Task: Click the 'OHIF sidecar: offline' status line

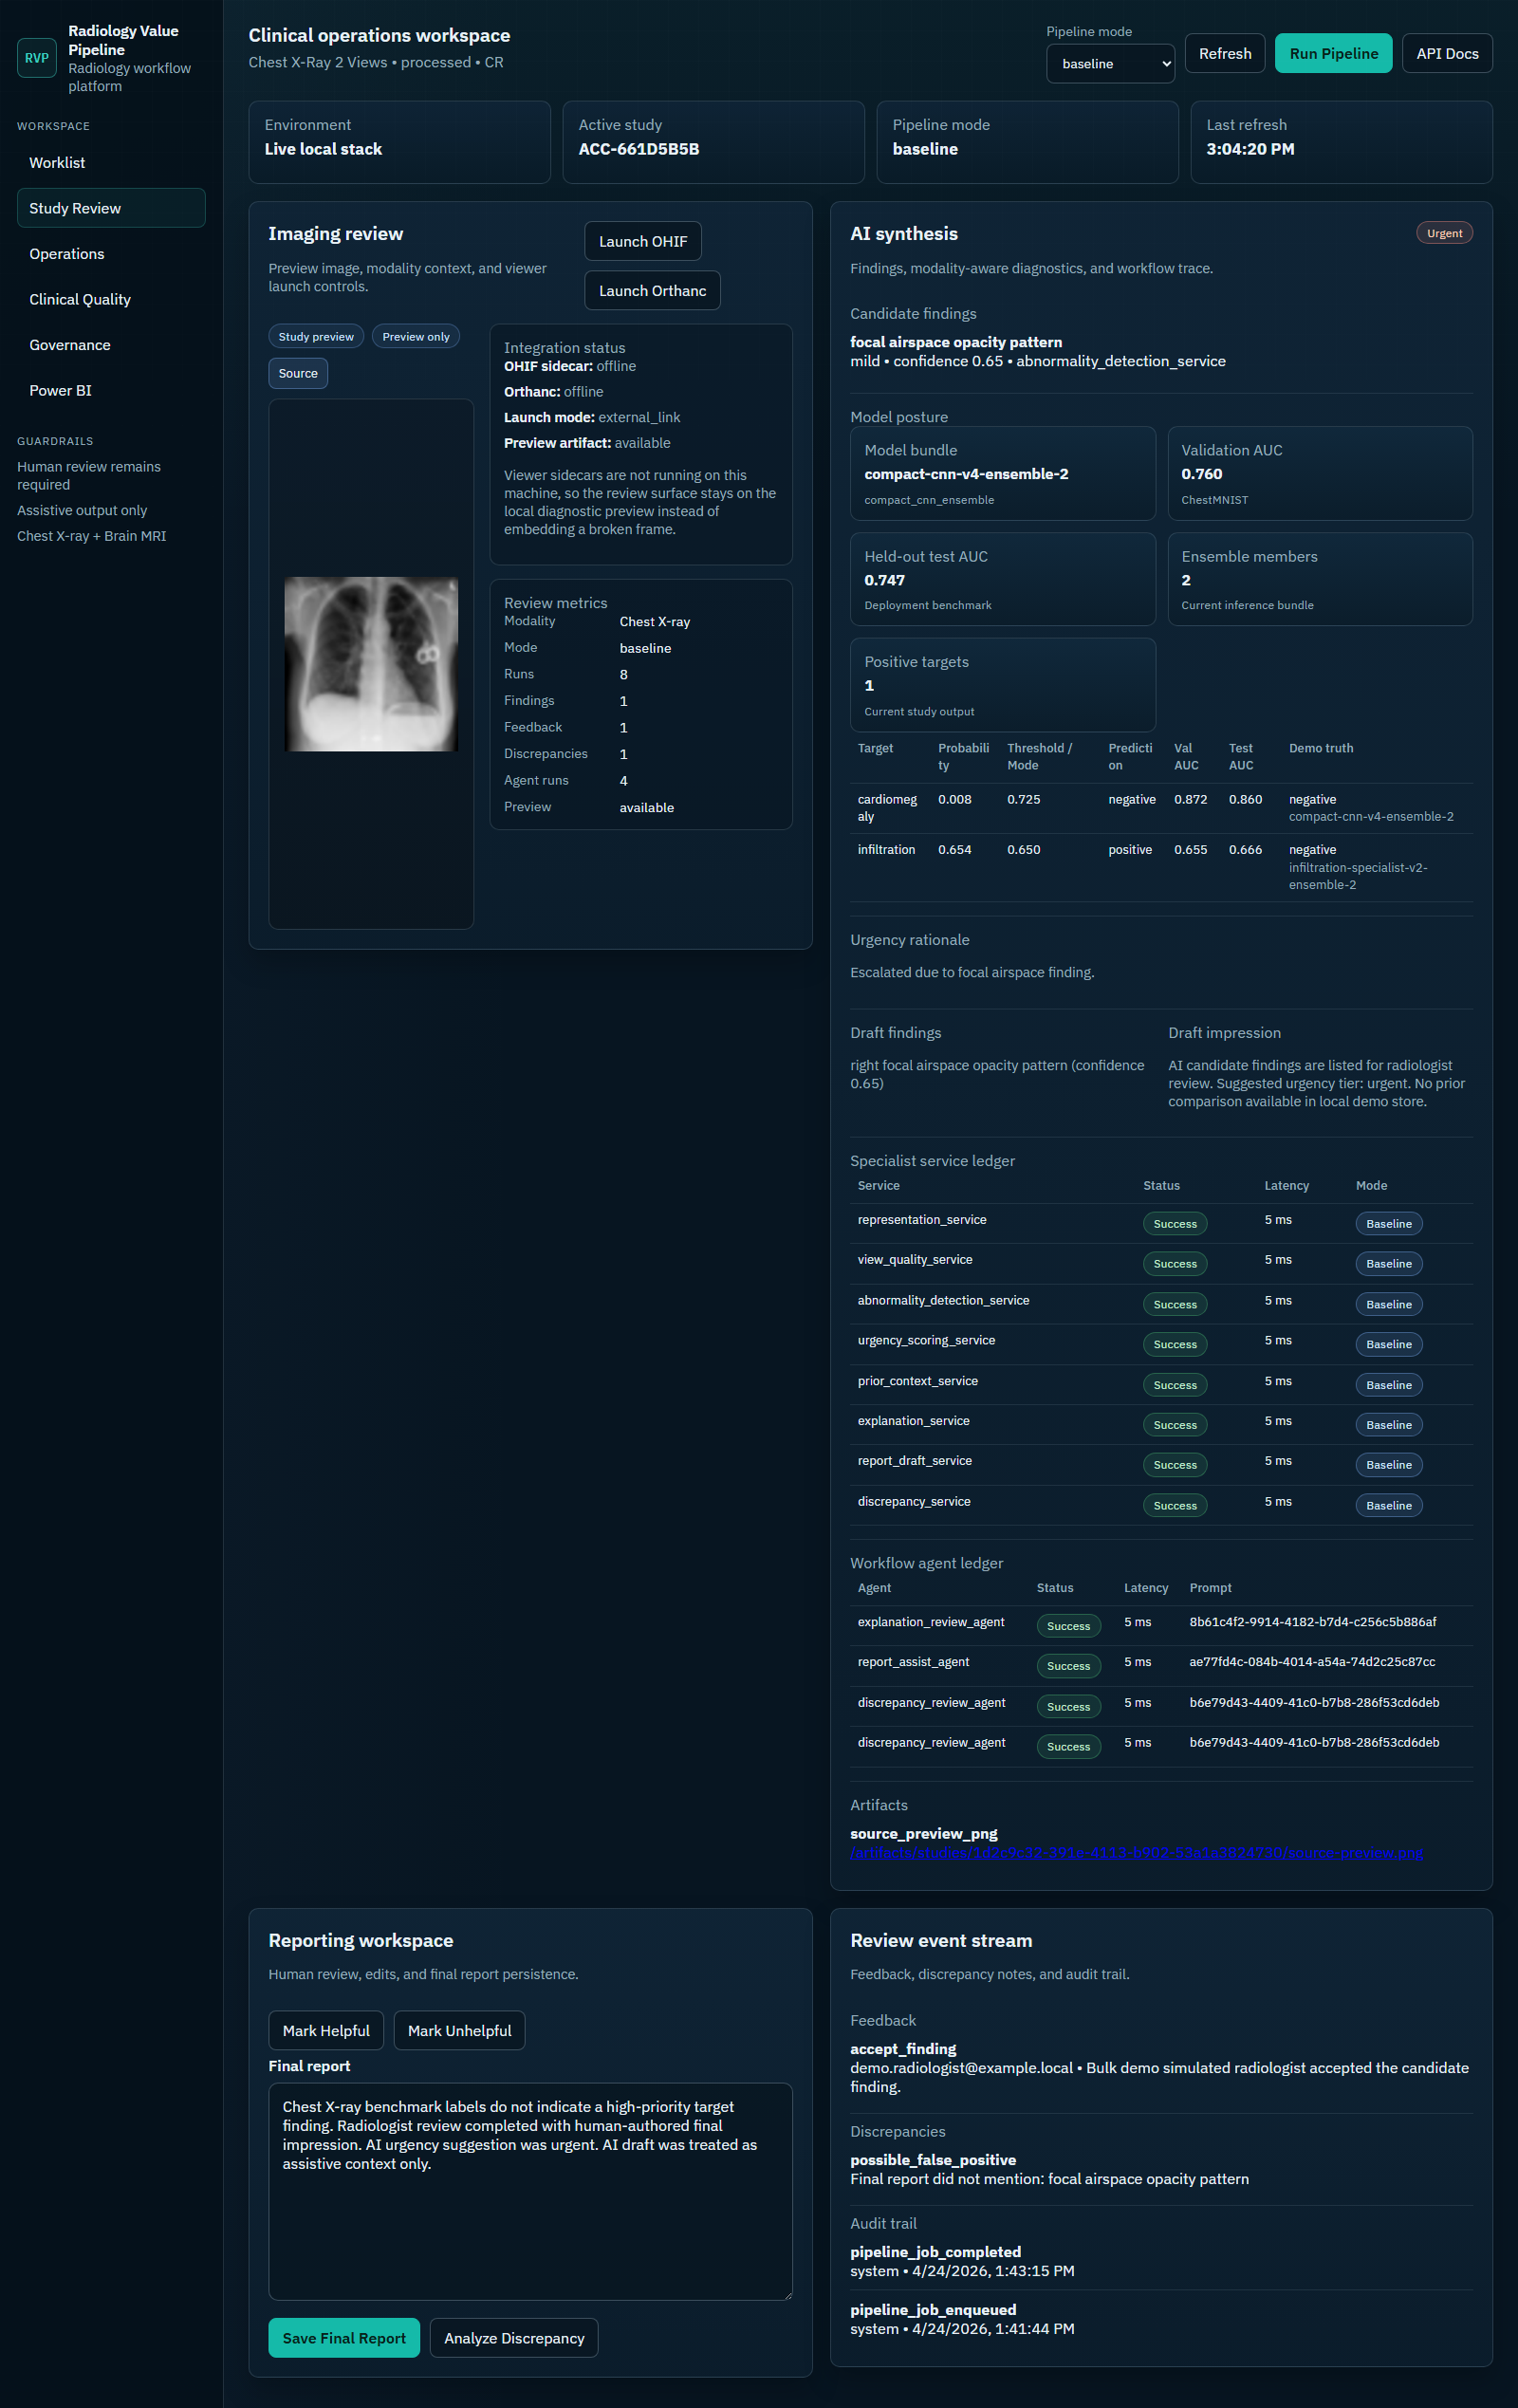Action: (570, 366)
